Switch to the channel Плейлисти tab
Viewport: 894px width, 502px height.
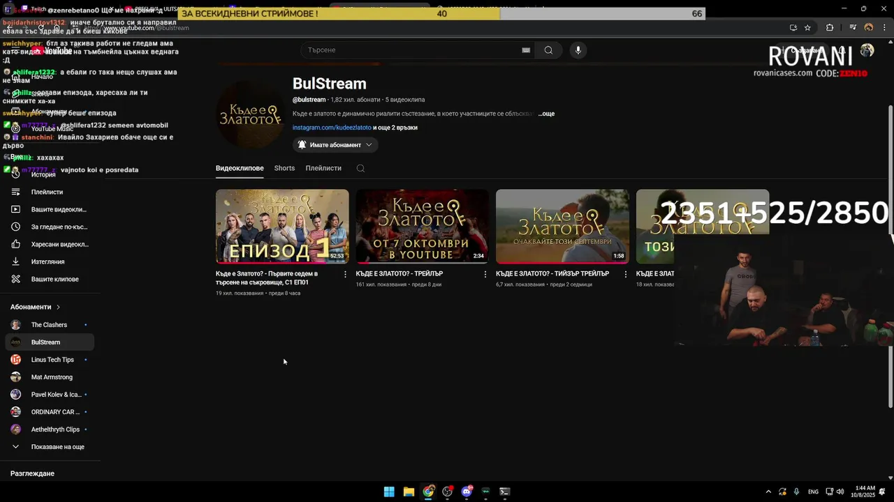point(323,168)
